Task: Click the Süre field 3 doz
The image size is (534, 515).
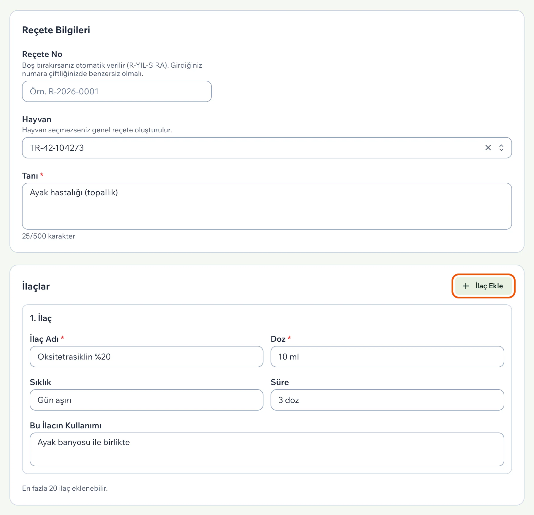Action: [x=387, y=400]
